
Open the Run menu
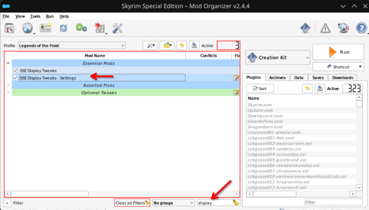[x=50, y=16]
